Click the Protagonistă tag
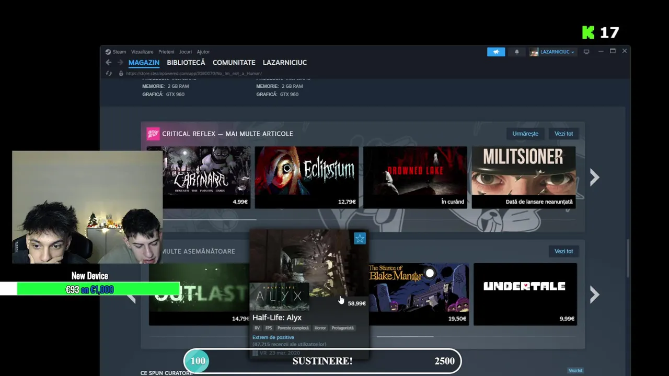This screenshot has height=376, width=669. click(342, 328)
